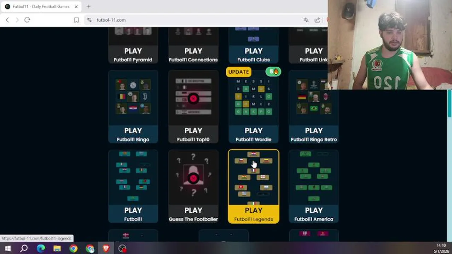Launch Microsoft Edge from taskbar
The image size is (452, 254).
(x=41, y=248)
